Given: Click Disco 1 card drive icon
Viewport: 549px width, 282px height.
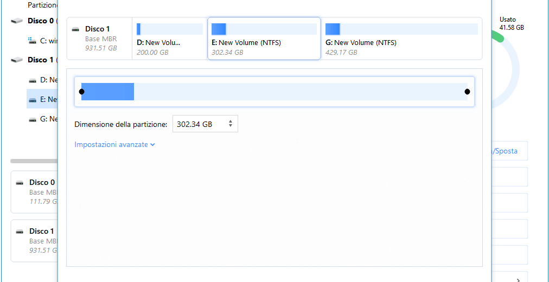Looking at the screenshot, I should point(20,232).
